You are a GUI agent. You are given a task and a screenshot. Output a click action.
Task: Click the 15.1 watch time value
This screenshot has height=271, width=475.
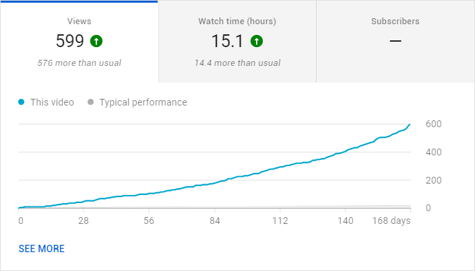coord(227,41)
